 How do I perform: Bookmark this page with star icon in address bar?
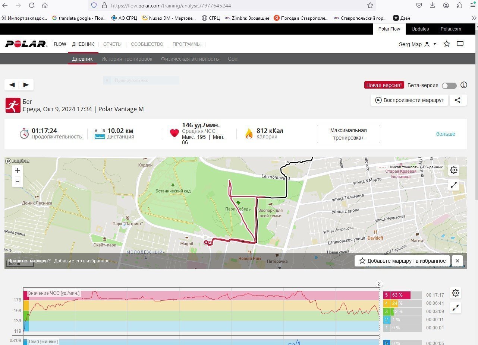click(370, 6)
